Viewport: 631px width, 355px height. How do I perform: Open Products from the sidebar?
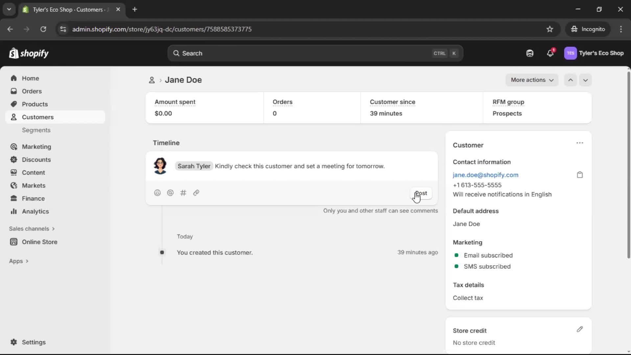[x=35, y=104]
